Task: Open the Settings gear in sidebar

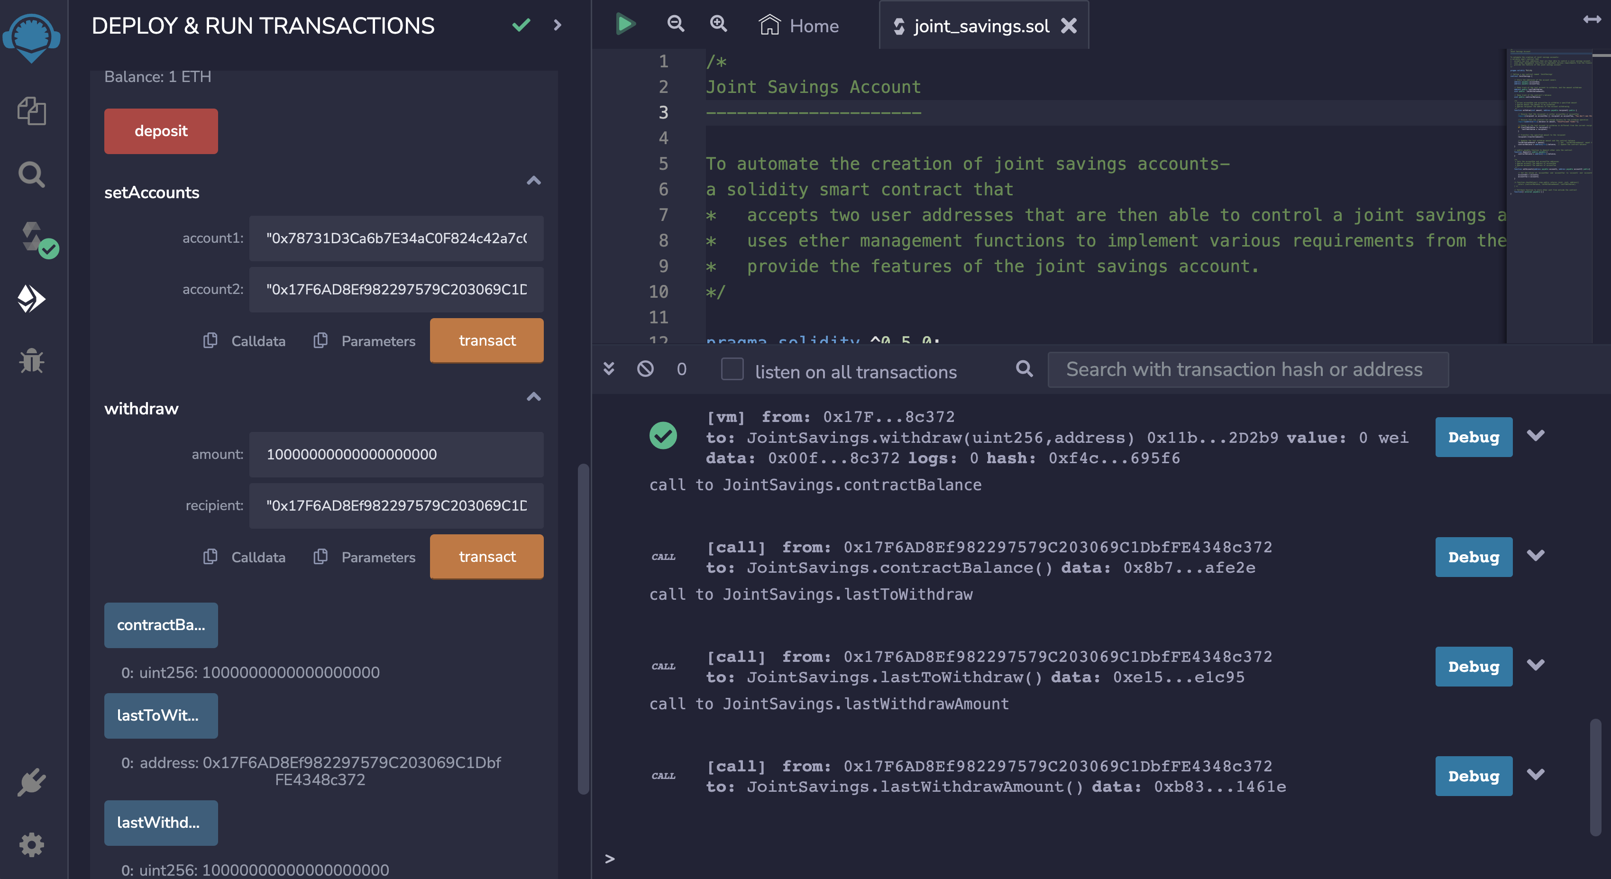Action: (31, 844)
